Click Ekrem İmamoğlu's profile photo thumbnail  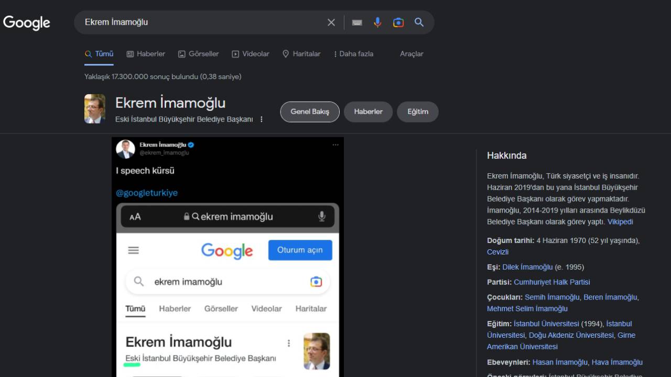pos(94,108)
